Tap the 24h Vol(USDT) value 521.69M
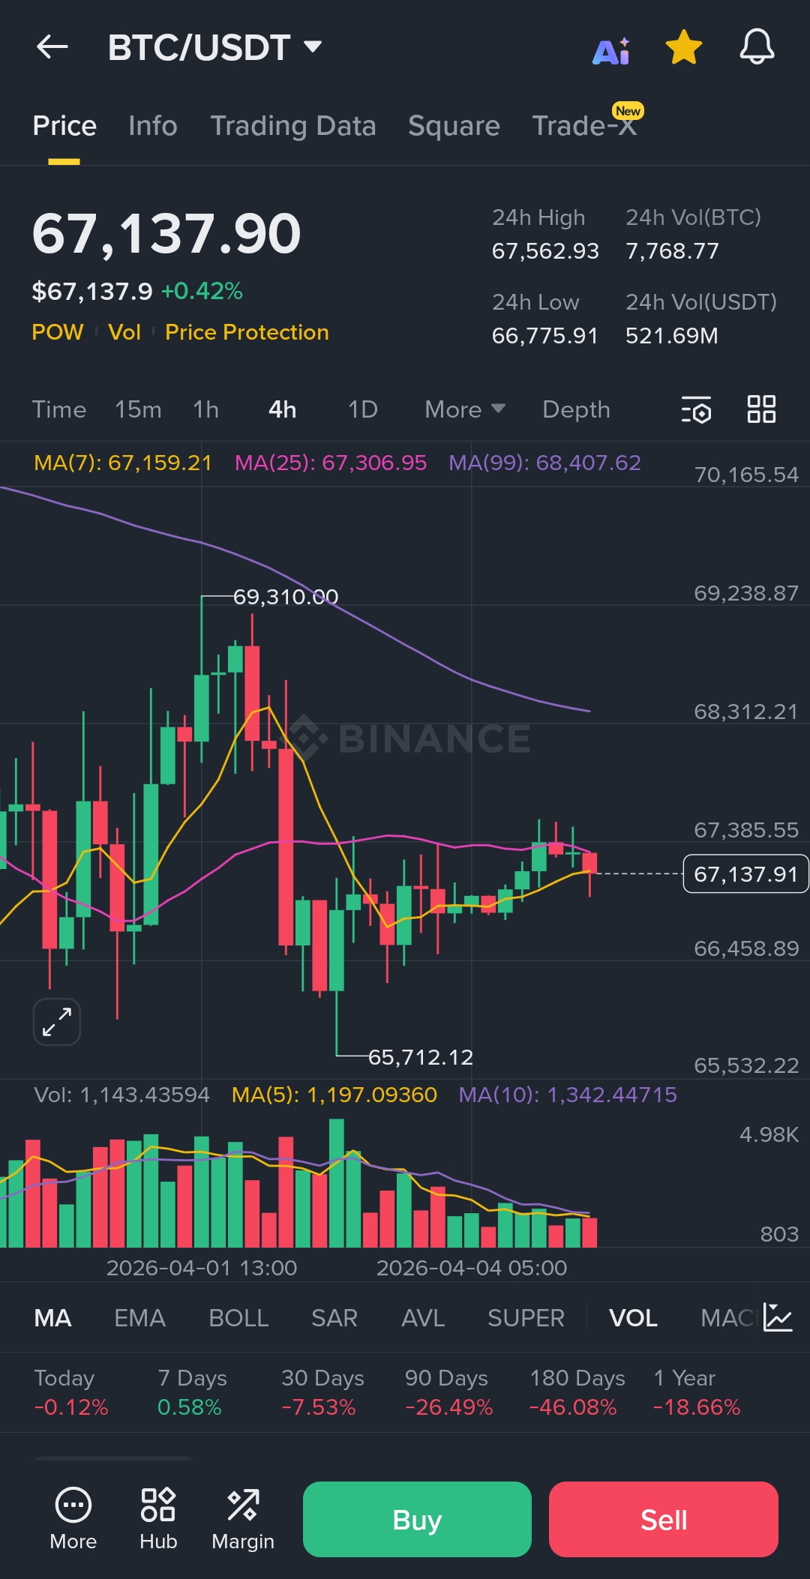Image resolution: width=810 pixels, height=1579 pixels. pyautogui.click(x=672, y=336)
